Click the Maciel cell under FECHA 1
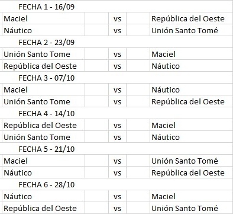The width and height of the screenshot is (233, 214). click(x=43, y=18)
